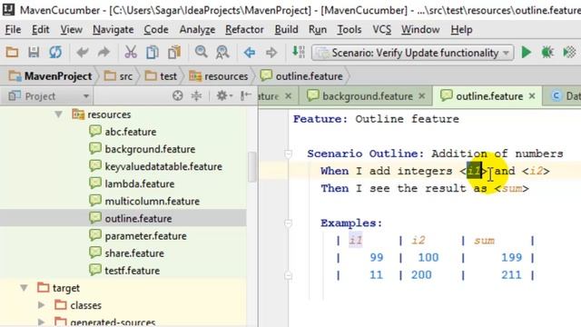Click the Make Project build icon
581x327 pixels.
[299, 53]
